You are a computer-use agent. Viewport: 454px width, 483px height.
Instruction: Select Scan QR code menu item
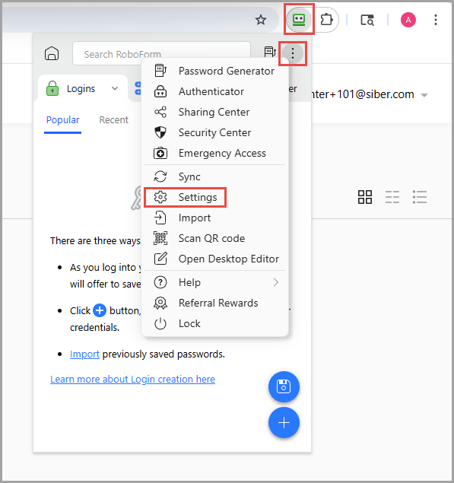215,238
